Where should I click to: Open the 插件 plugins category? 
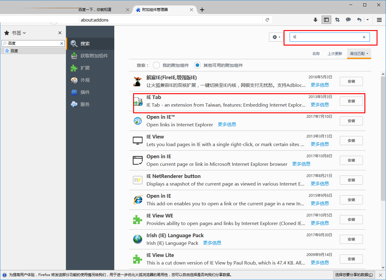point(90,92)
